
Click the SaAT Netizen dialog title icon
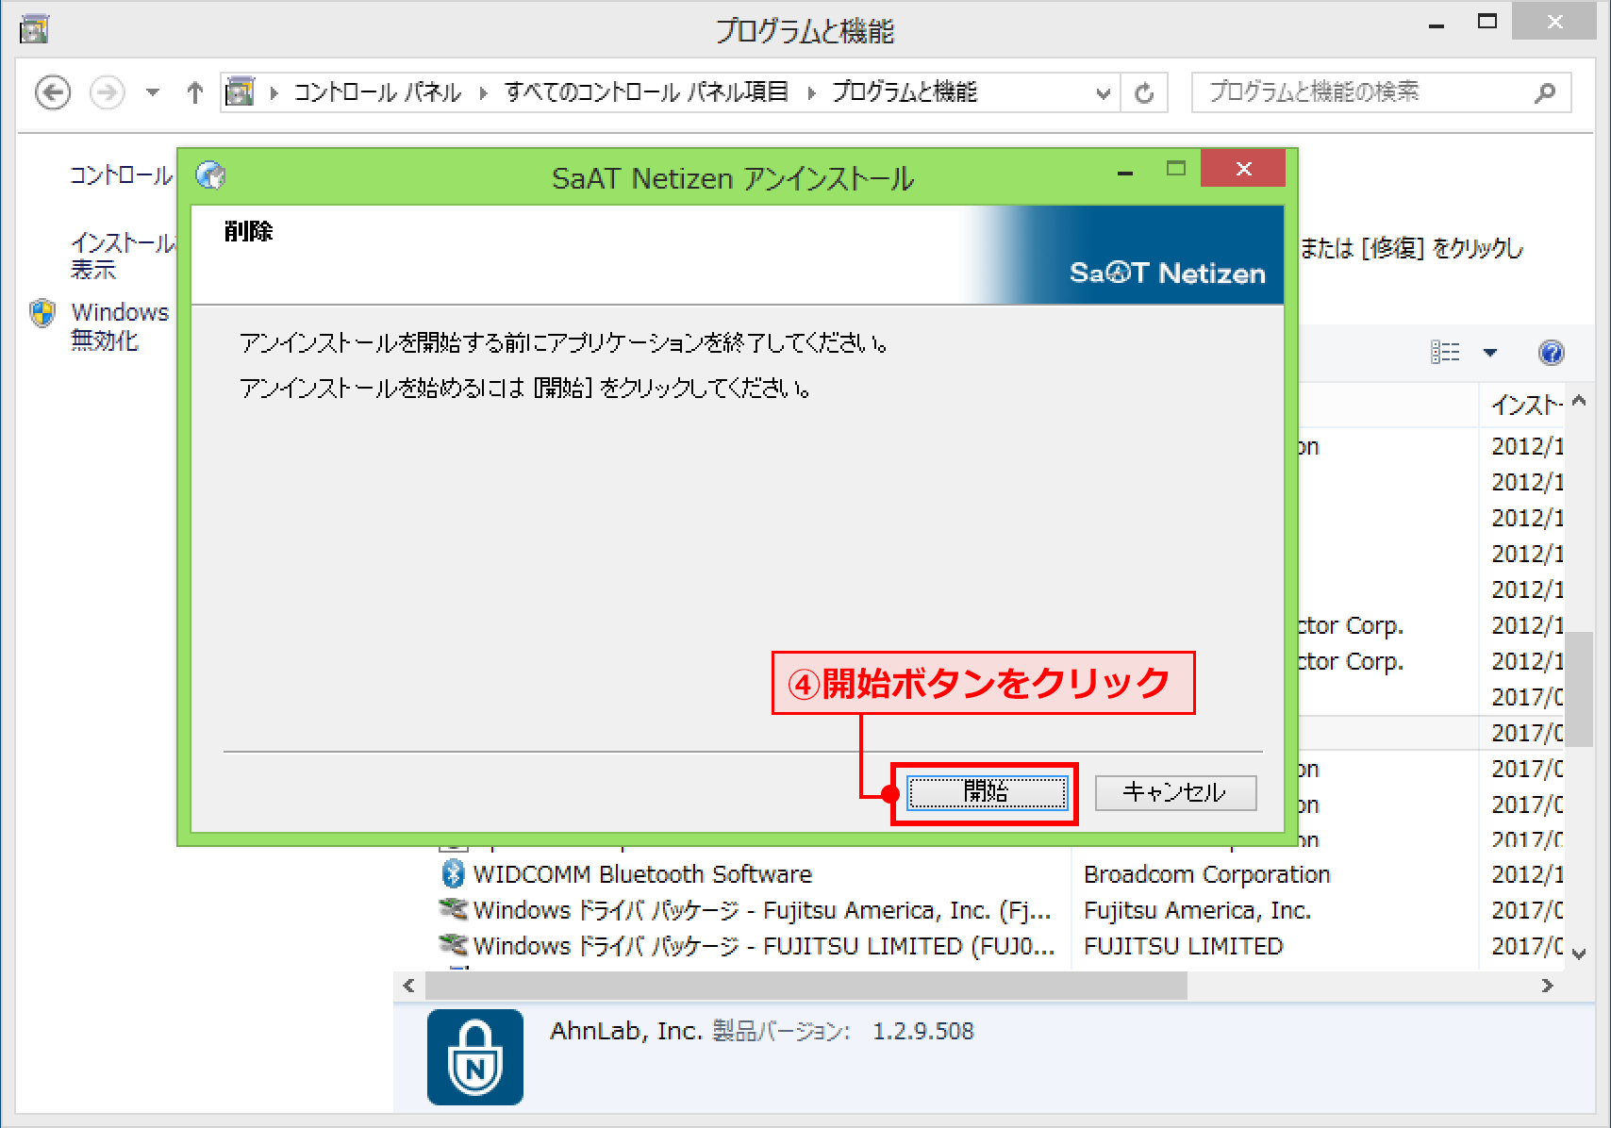pos(210,174)
